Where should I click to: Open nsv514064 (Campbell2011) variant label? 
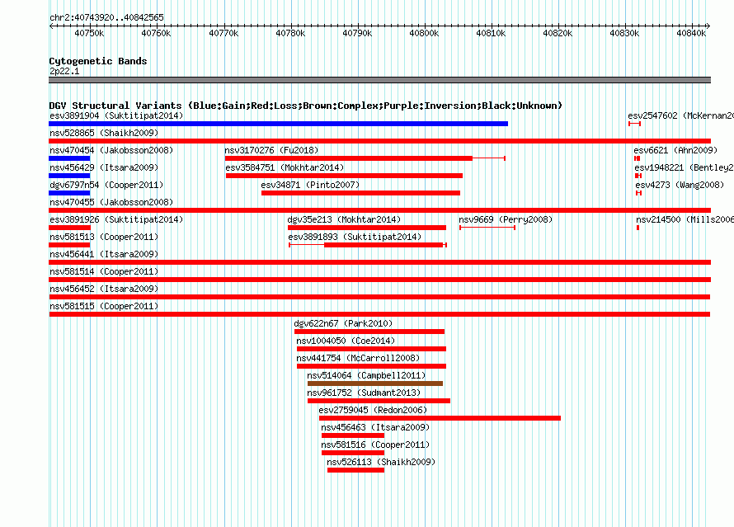coord(366,375)
